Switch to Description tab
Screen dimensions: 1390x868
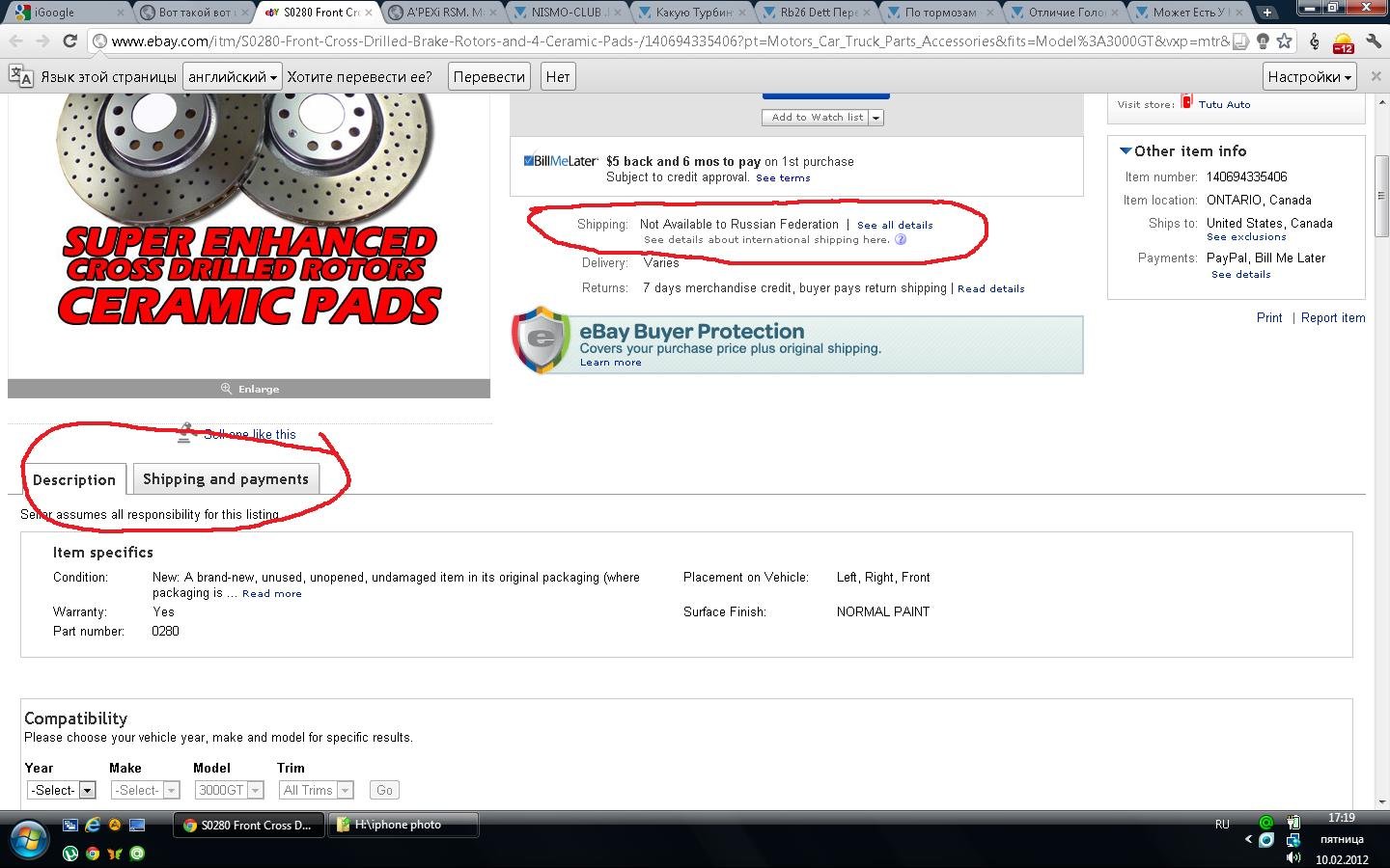74,479
